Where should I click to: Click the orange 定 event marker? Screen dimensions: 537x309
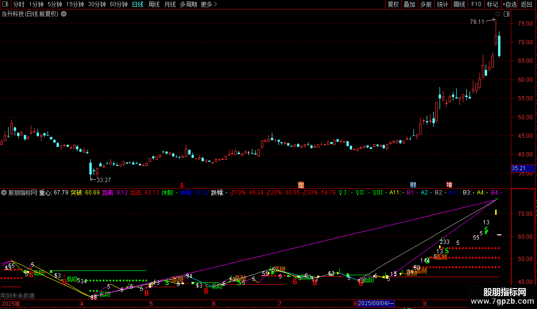click(301, 185)
